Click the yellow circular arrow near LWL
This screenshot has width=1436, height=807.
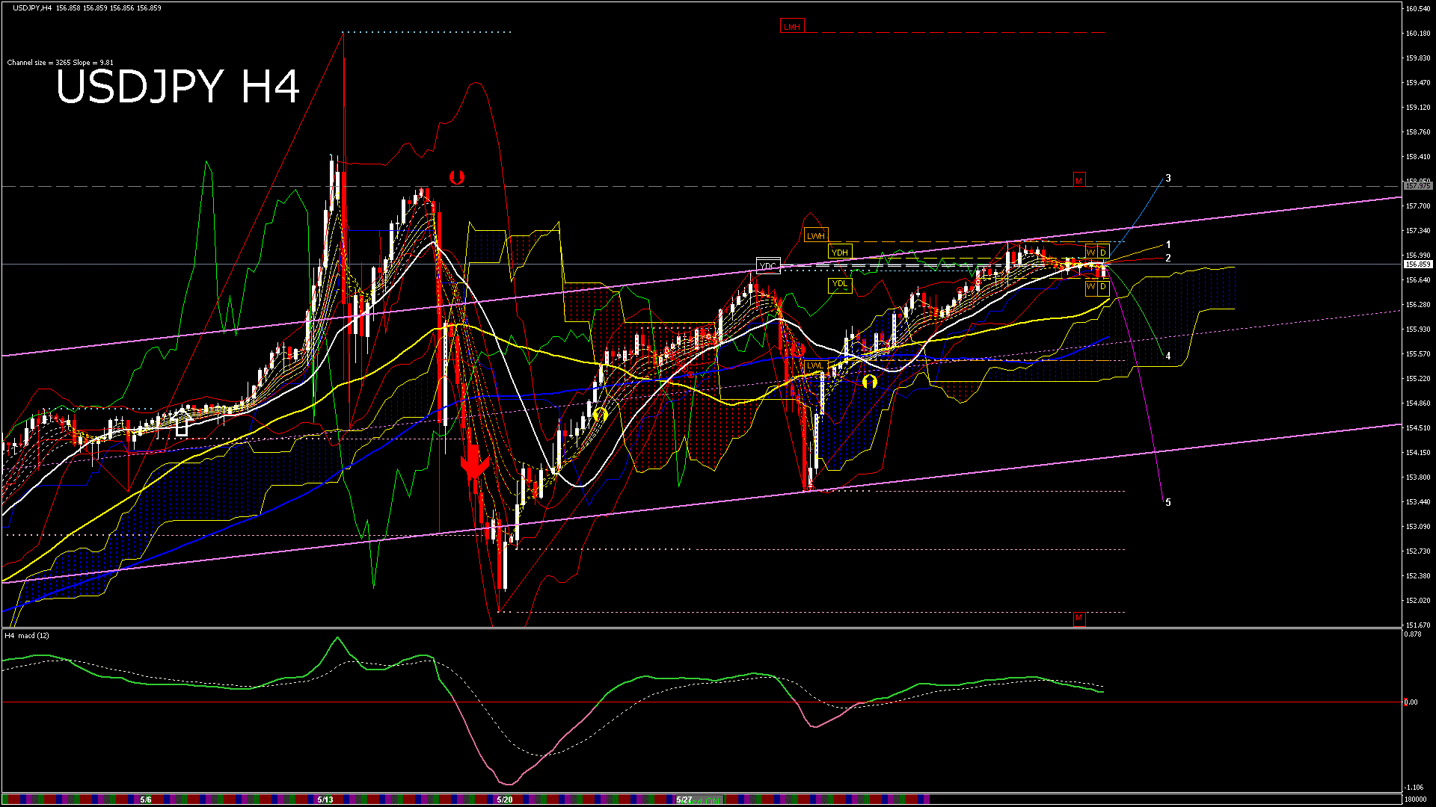[869, 382]
